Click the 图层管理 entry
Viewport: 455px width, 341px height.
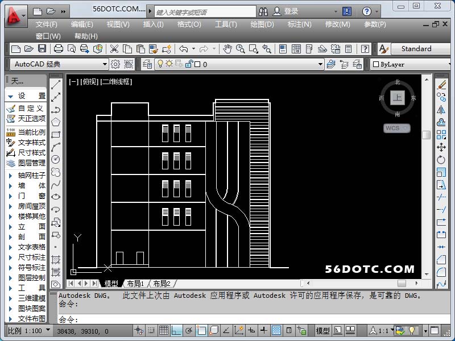[x=31, y=163]
